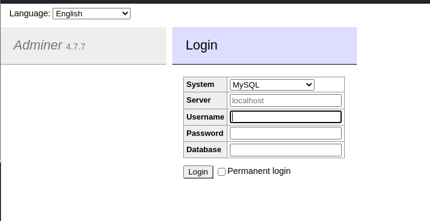Click the Server row label
Image resolution: width=430 pixels, height=221 pixels.
pos(198,100)
